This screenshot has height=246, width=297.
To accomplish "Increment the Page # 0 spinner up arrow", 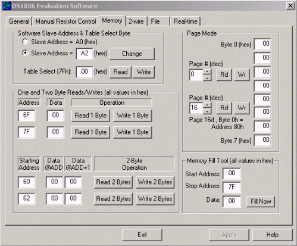I will tap(207, 71).
